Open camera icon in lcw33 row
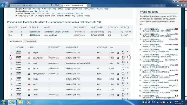This screenshot has width=187, height=105. coord(118,84)
